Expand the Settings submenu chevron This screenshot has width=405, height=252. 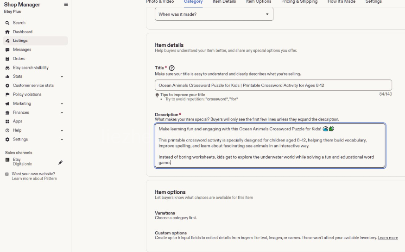(x=62, y=139)
